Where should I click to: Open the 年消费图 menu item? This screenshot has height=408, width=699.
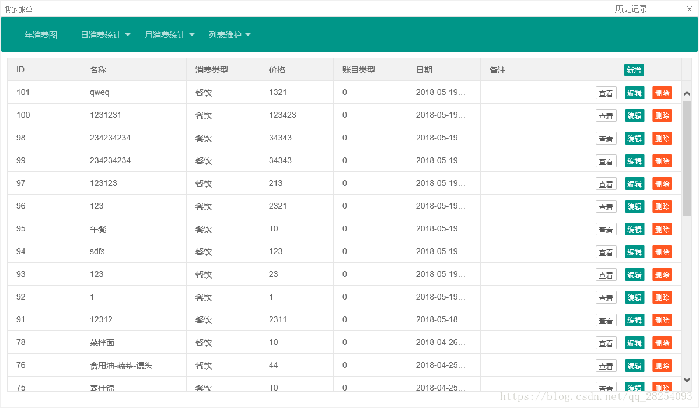tap(41, 35)
